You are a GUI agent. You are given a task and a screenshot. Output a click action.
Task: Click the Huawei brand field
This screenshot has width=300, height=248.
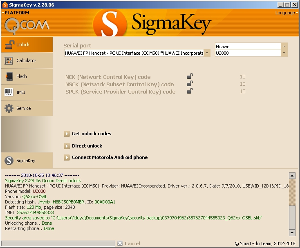[248, 46]
